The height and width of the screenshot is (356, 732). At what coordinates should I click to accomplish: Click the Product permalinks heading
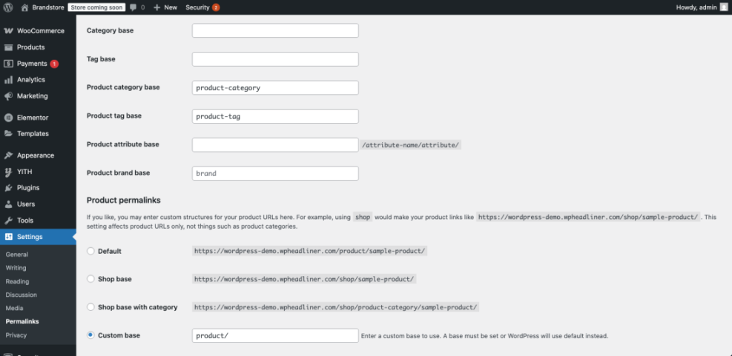coord(124,201)
